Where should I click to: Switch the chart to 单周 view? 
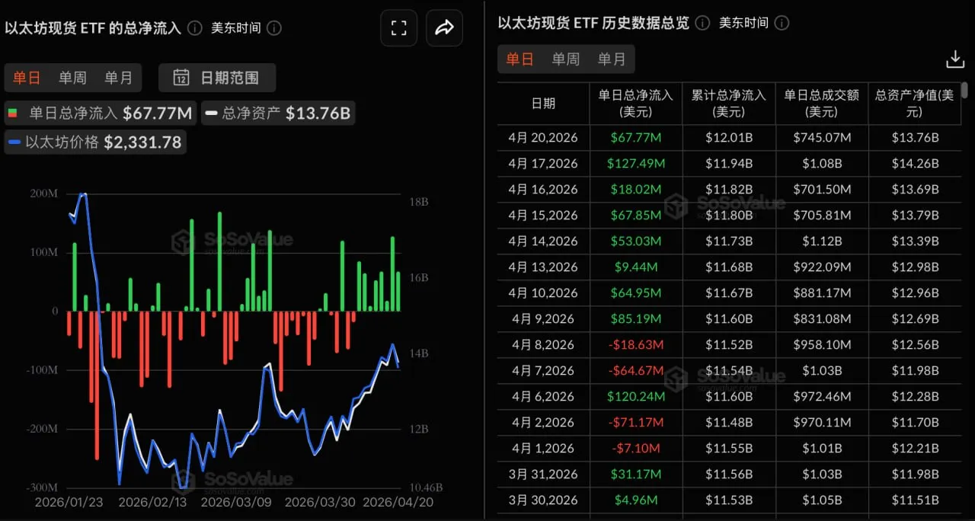72,78
